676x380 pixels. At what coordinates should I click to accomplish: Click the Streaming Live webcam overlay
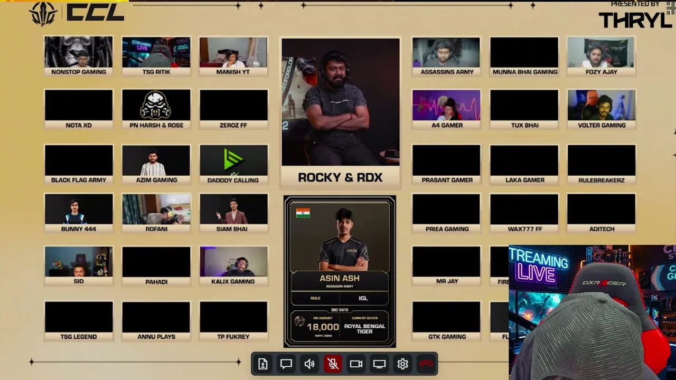coord(592,312)
